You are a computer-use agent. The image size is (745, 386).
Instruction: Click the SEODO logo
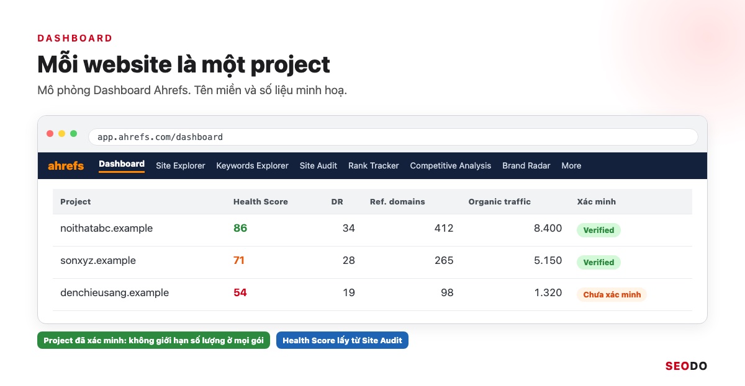[686, 366]
